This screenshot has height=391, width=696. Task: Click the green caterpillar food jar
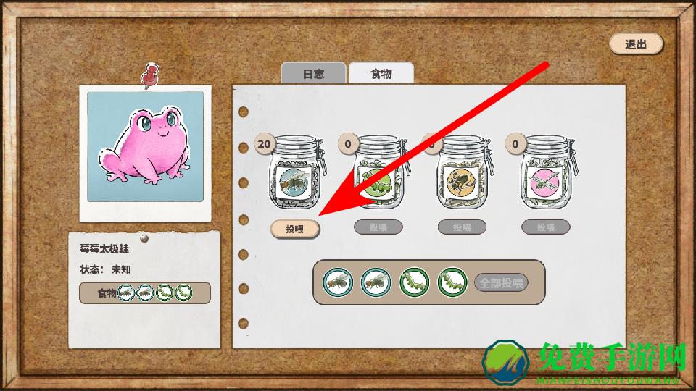[x=380, y=173]
